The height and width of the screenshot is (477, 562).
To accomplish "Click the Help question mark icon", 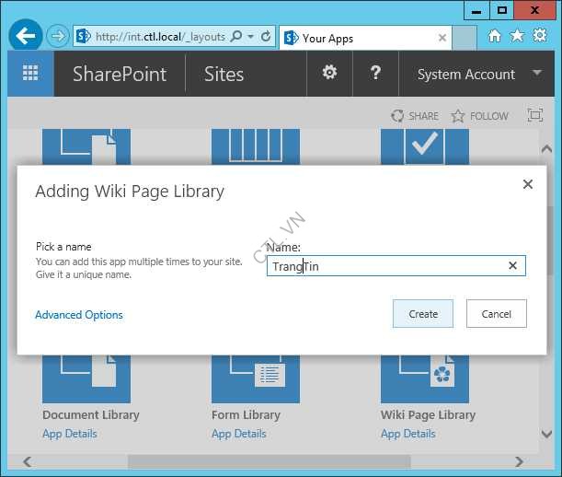I will pos(375,74).
